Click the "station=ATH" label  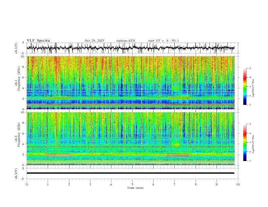tap(126, 41)
